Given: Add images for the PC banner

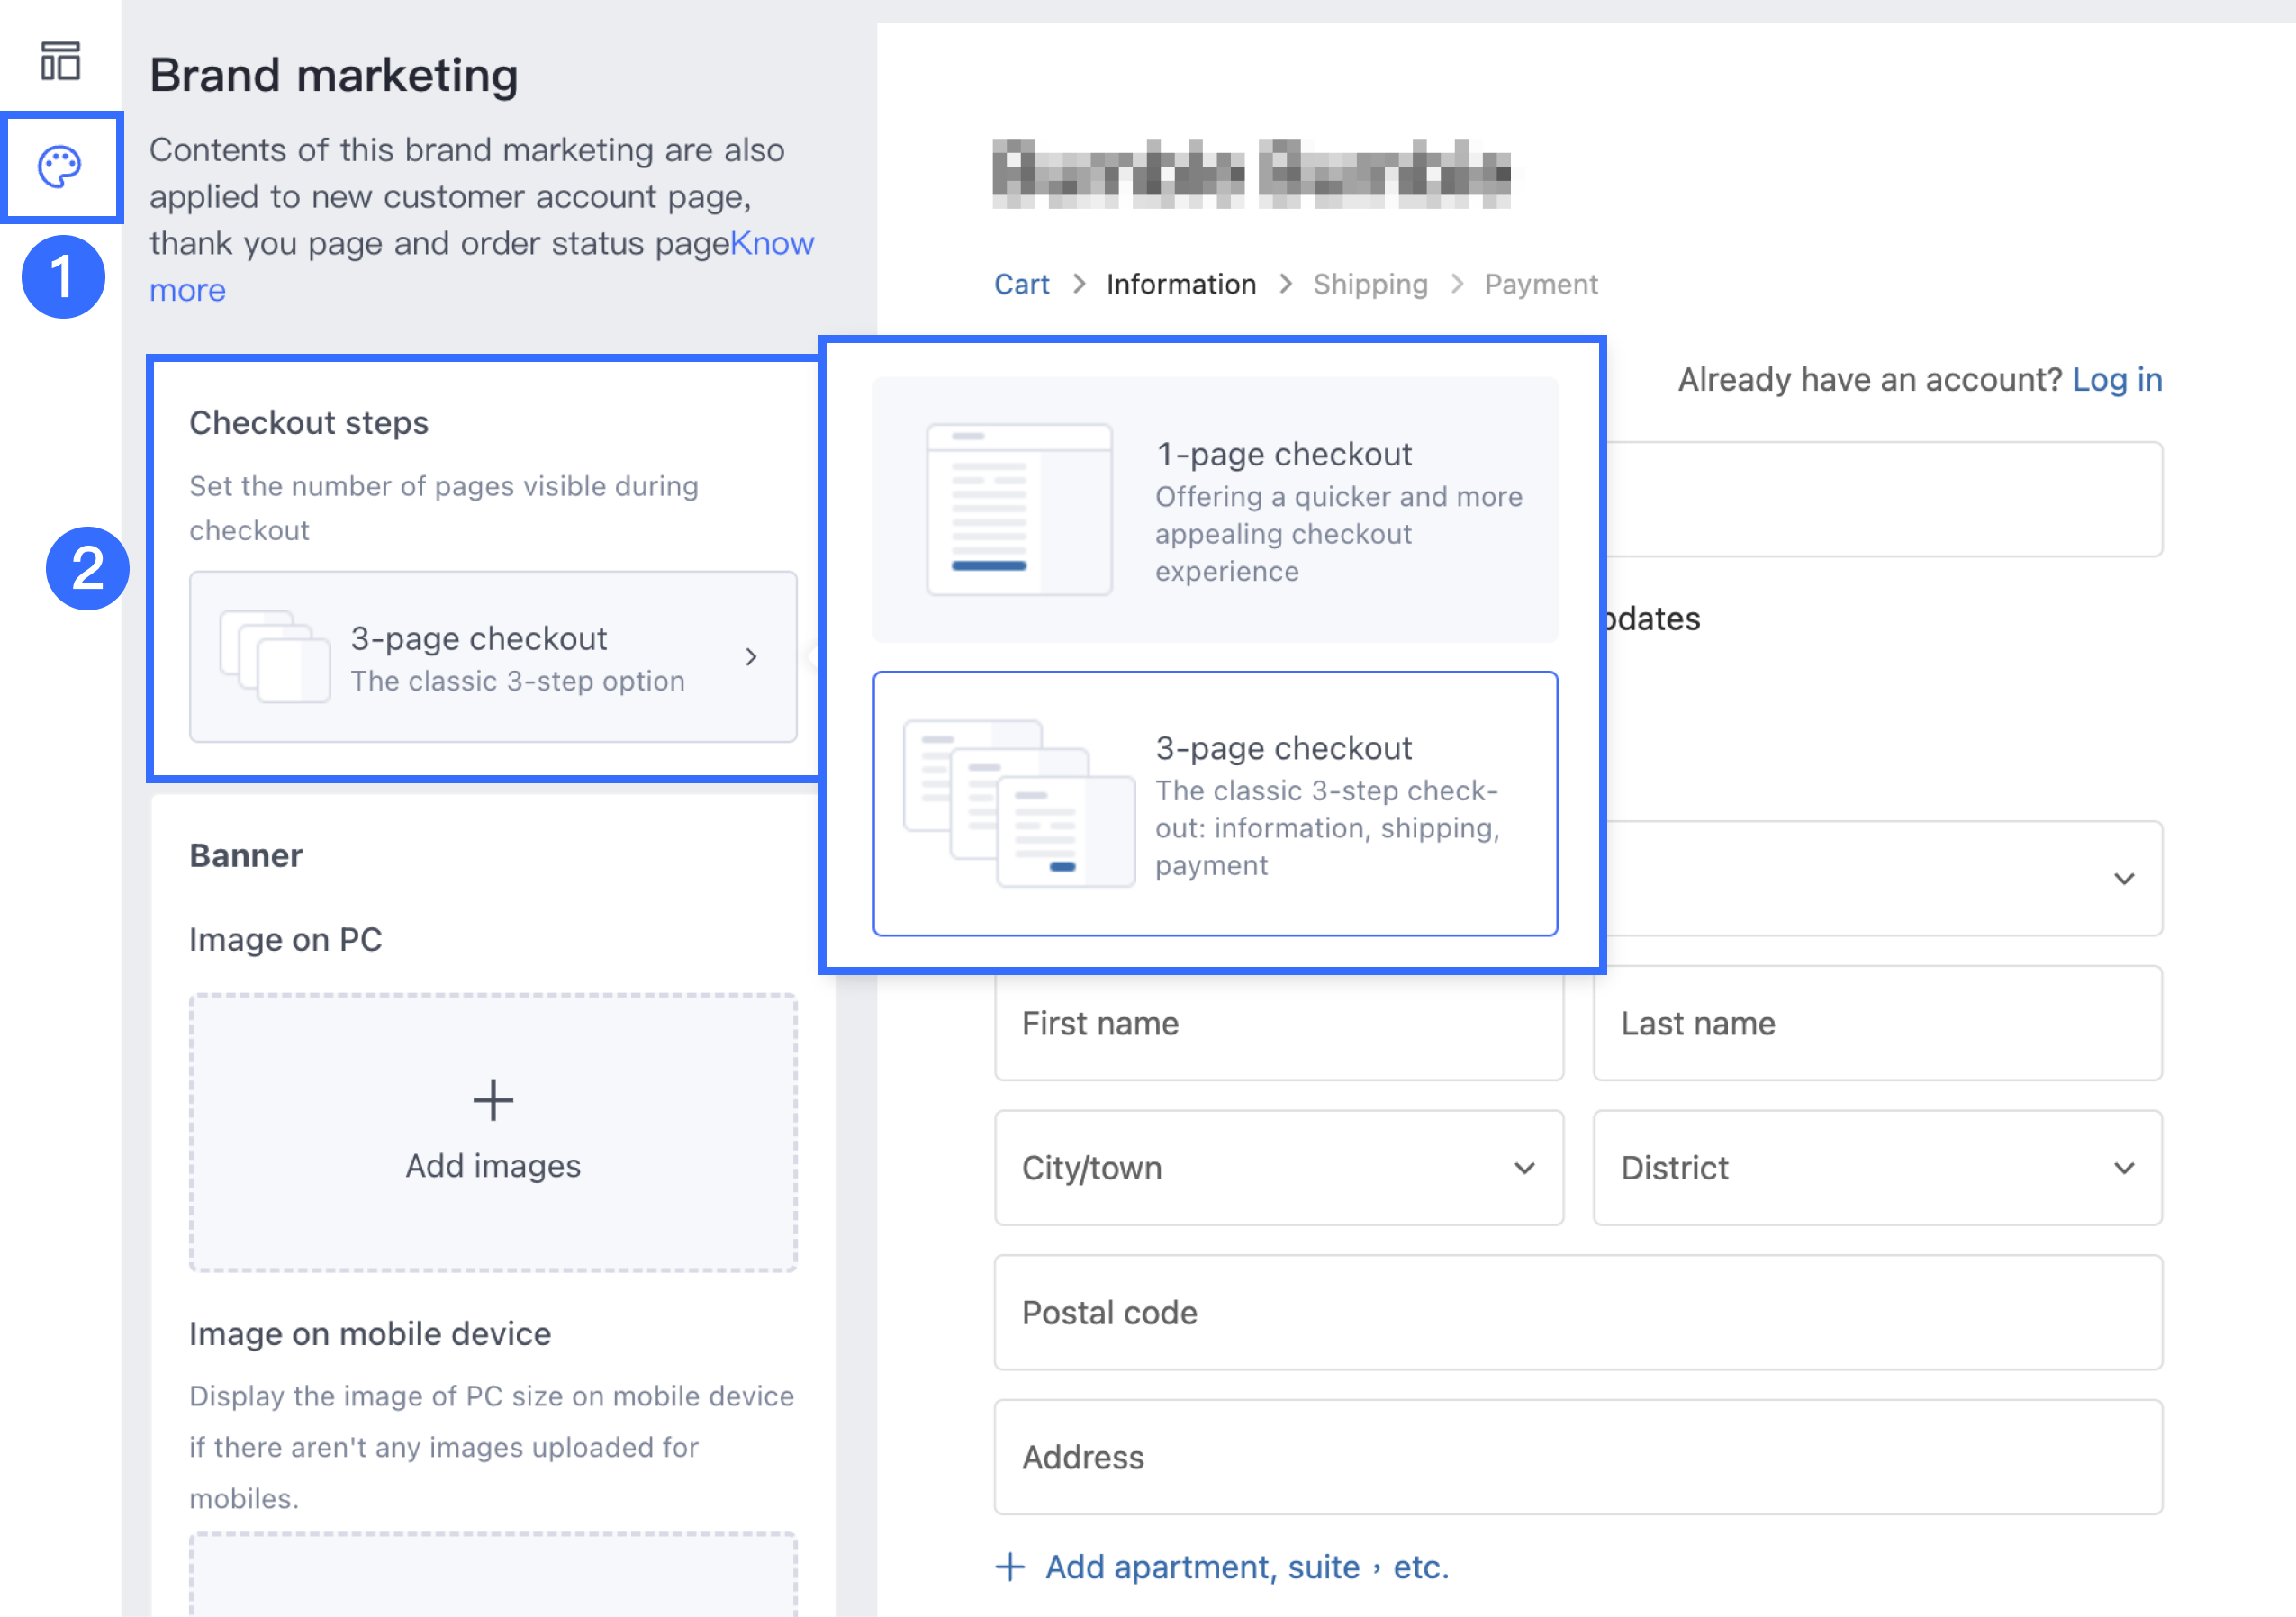Looking at the screenshot, I should 493,1132.
